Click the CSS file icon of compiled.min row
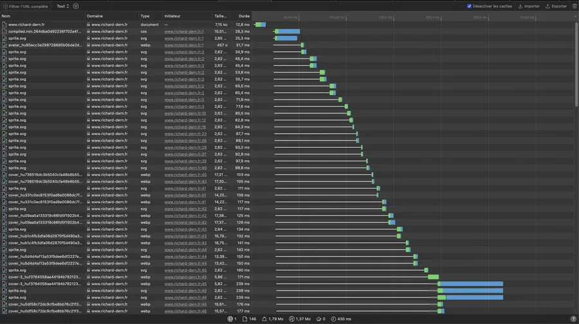Image resolution: width=579 pixels, height=324 pixels. tap(5, 32)
